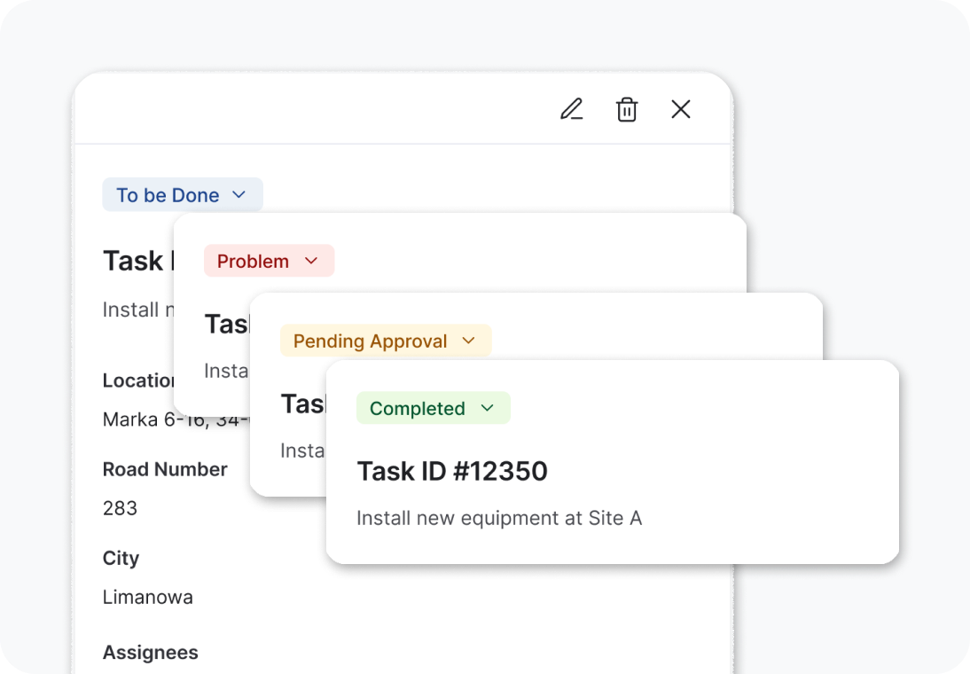Click the chevron beside Problem

[x=311, y=261]
